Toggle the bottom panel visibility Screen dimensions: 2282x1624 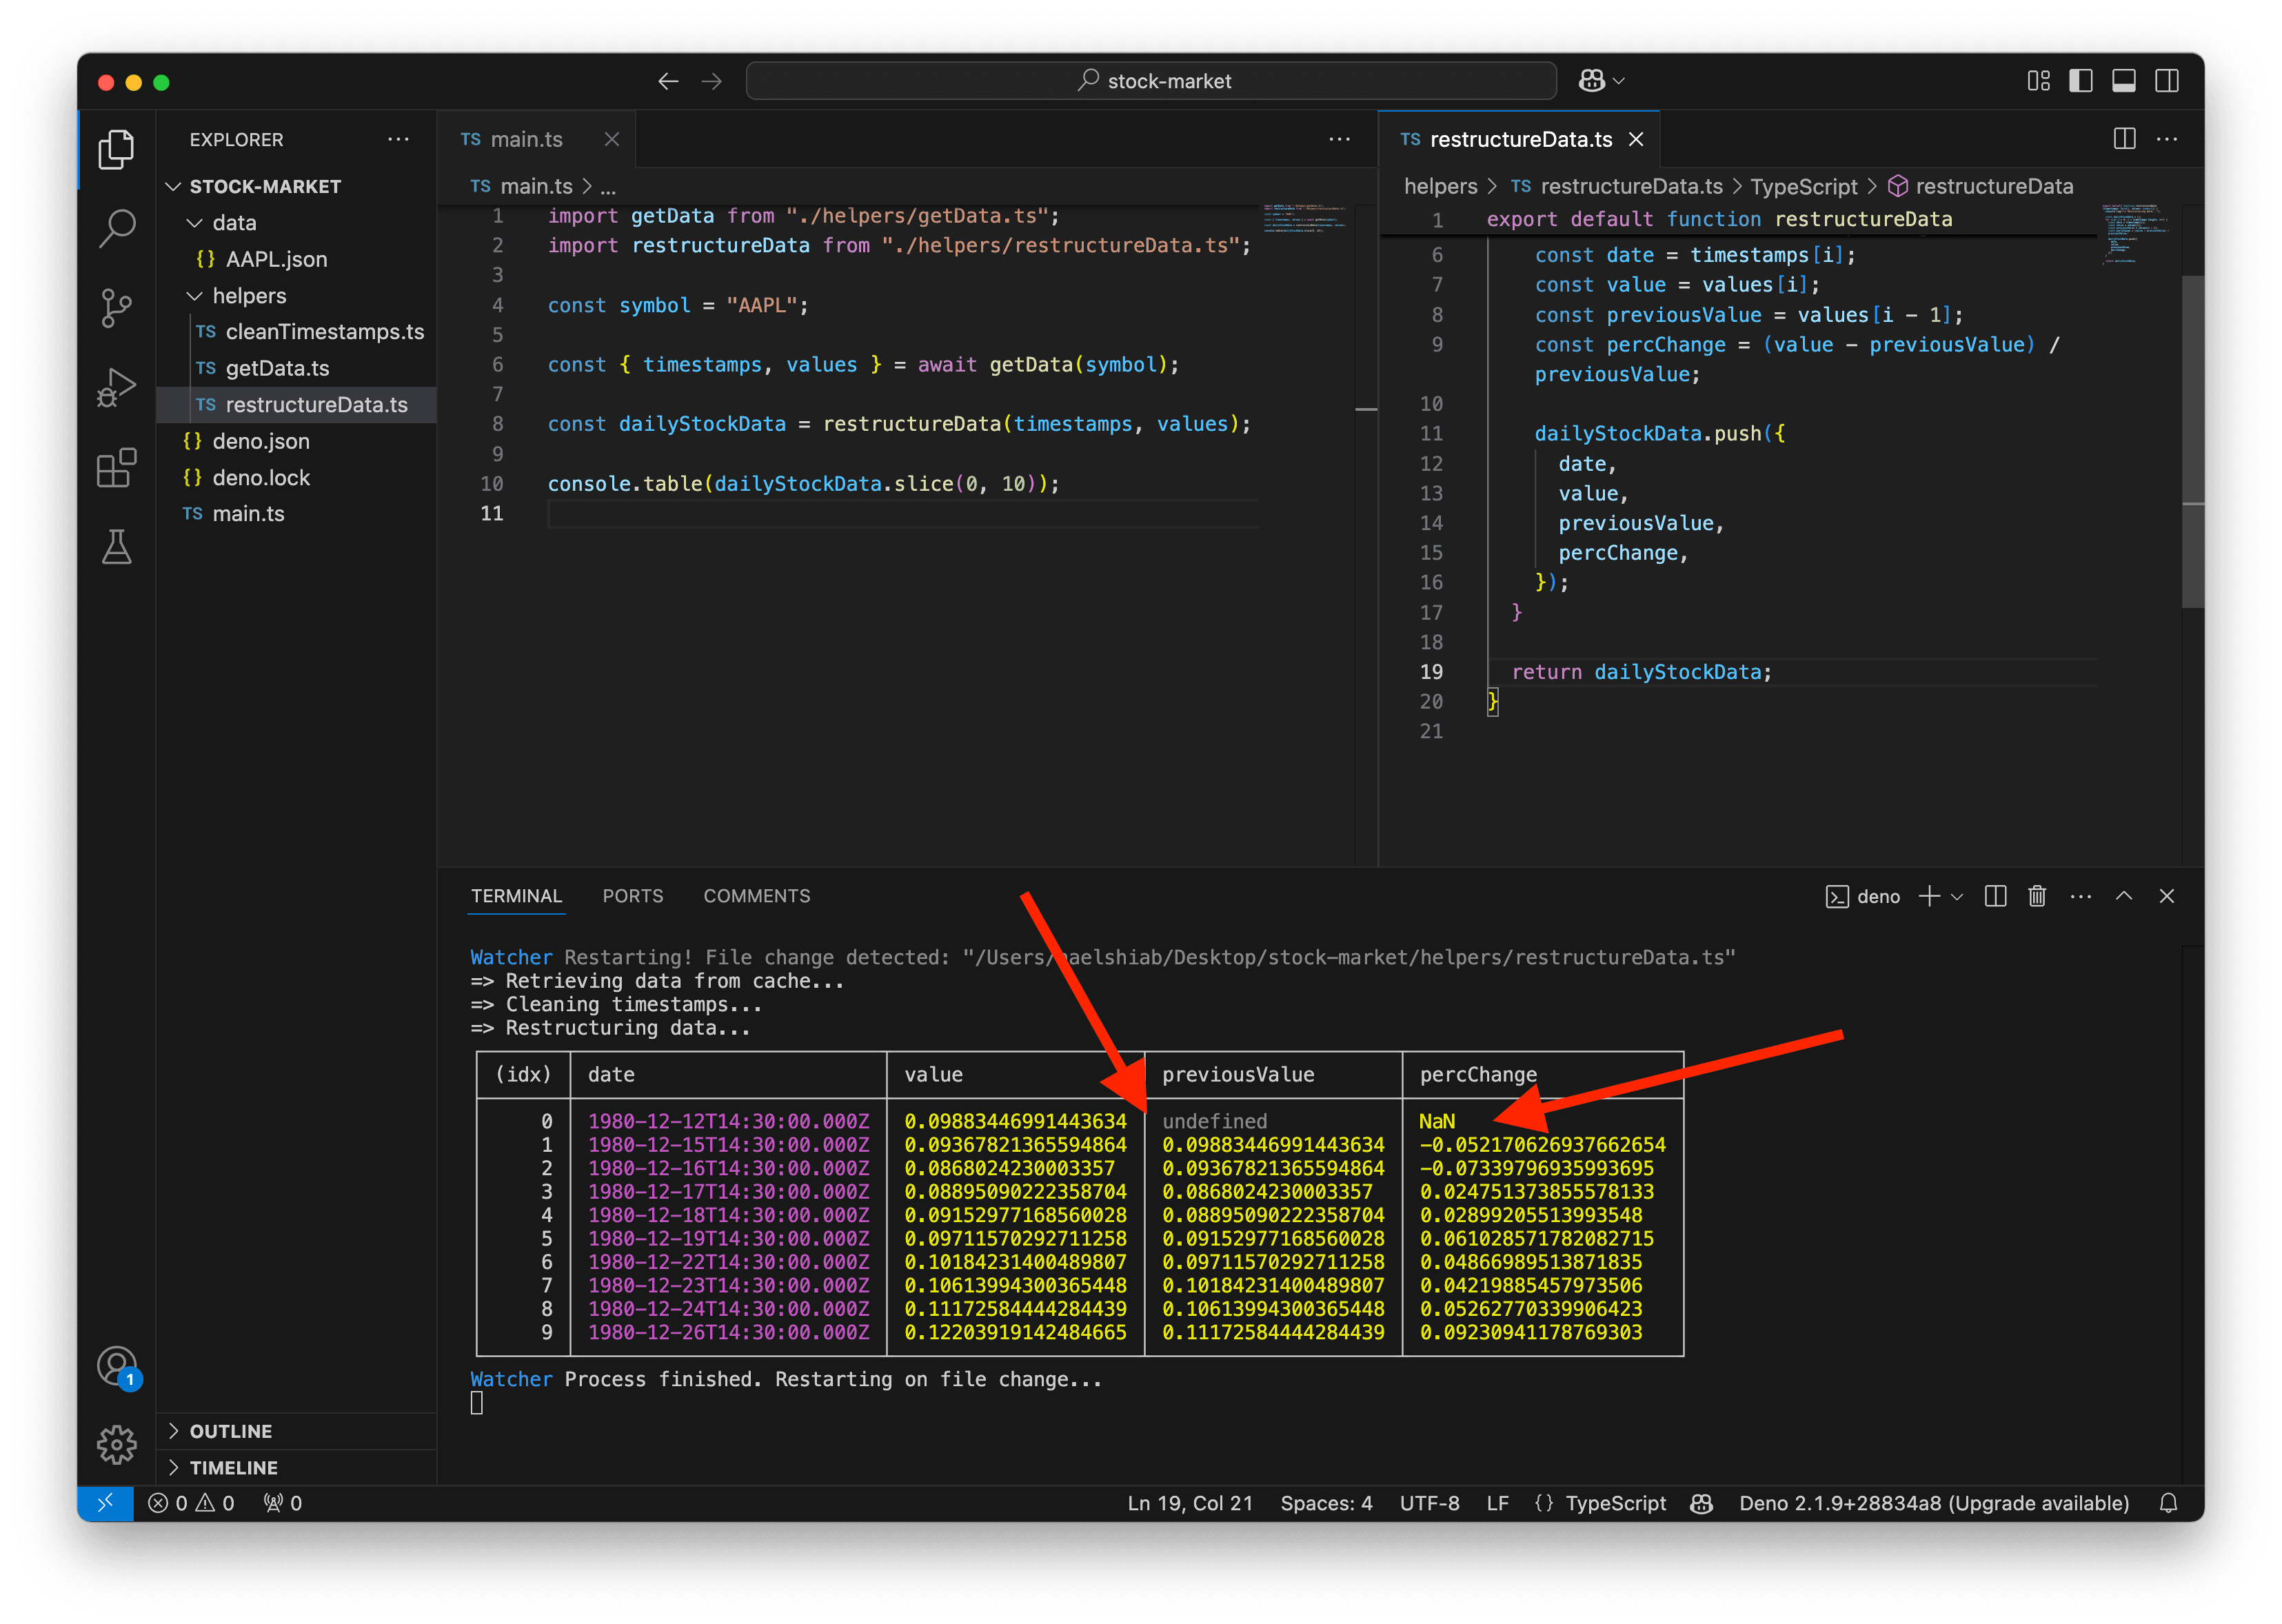point(2123,81)
